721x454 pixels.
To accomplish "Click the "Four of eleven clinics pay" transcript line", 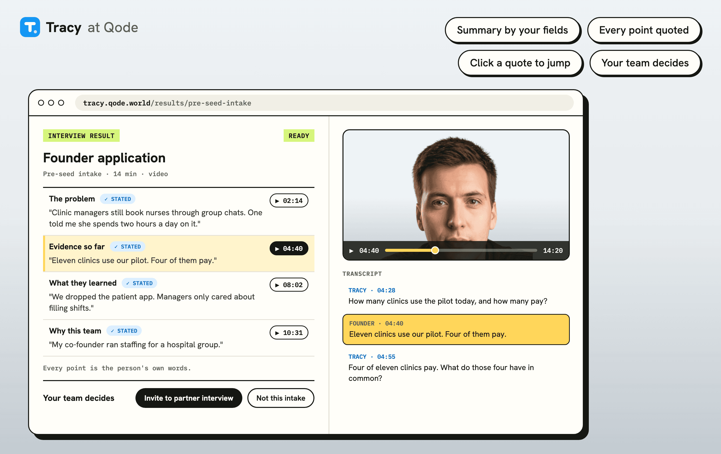I will (x=441, y=373).
